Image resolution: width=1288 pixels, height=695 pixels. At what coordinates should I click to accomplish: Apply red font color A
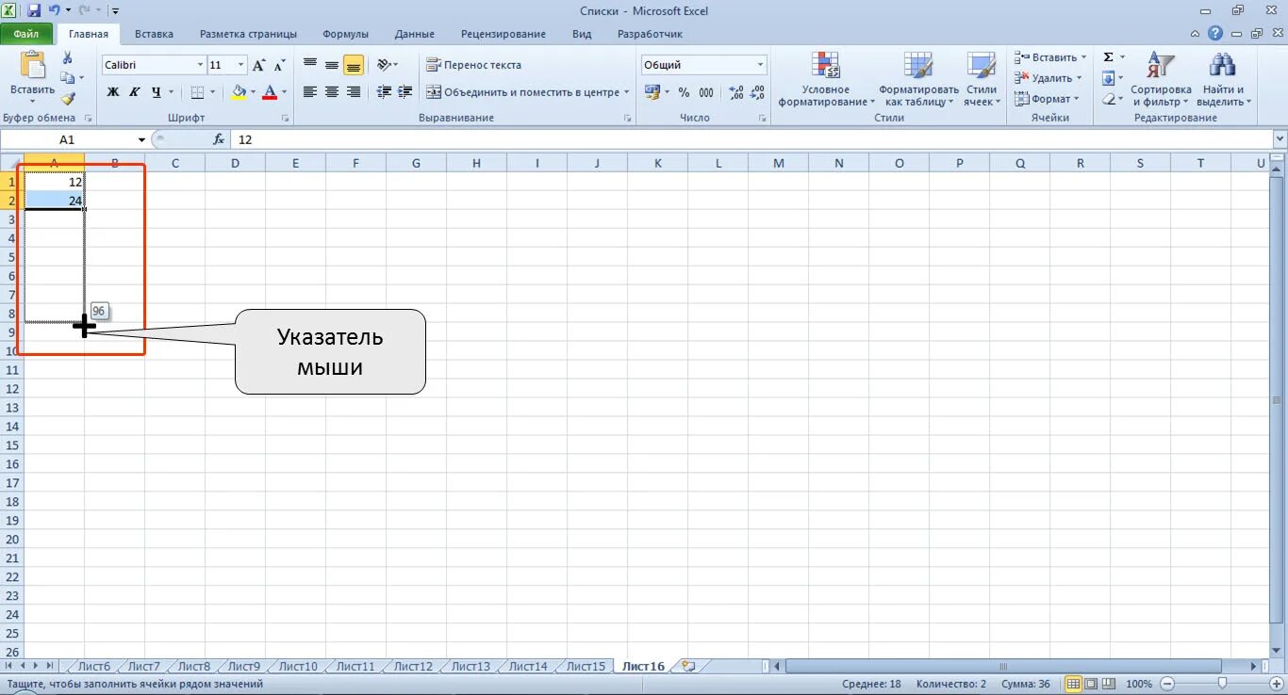pos(271,92)
